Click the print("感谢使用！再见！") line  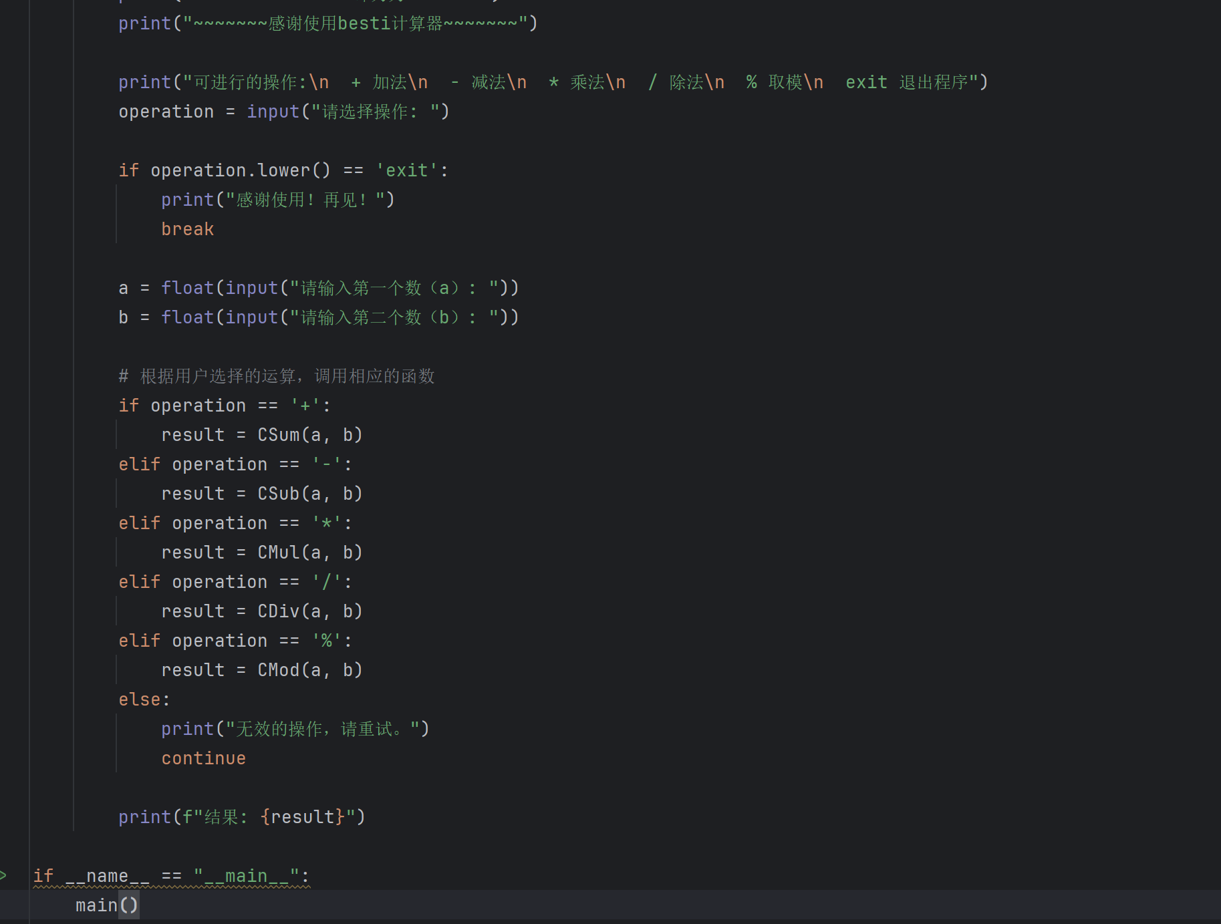[278, 200]
